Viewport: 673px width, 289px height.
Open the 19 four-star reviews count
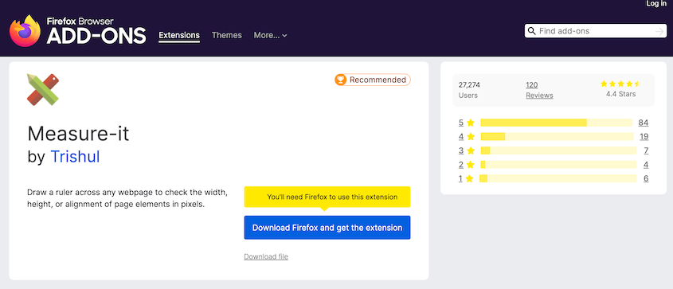[644, 137]
